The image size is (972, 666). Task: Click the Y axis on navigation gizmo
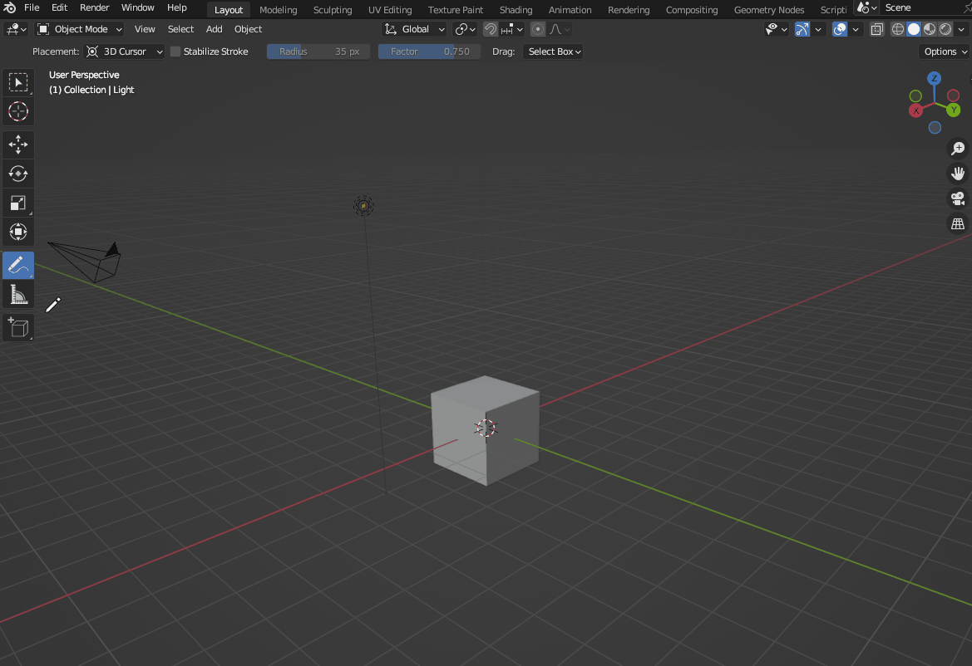(954, 110)
